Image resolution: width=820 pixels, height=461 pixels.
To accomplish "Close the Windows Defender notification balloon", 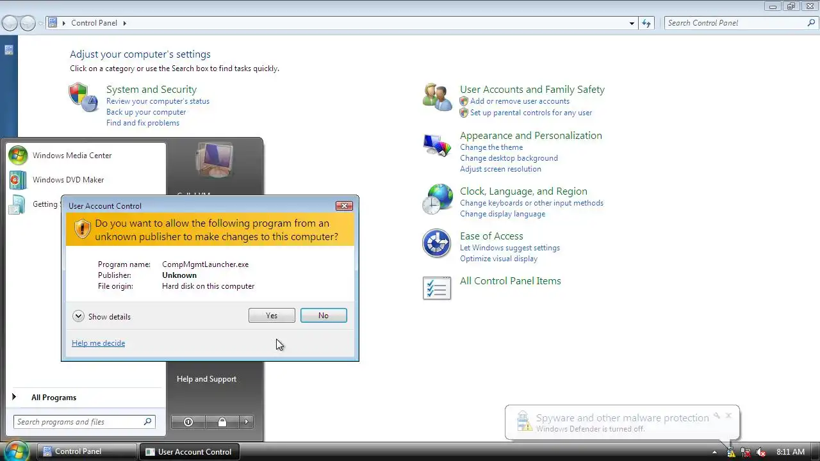I will point(728,416).
